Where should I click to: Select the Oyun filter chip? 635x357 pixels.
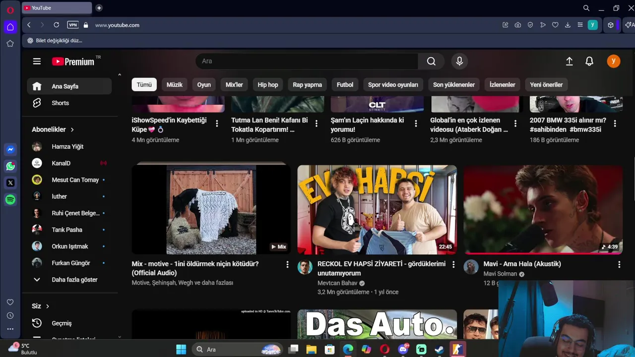[204, 85]
